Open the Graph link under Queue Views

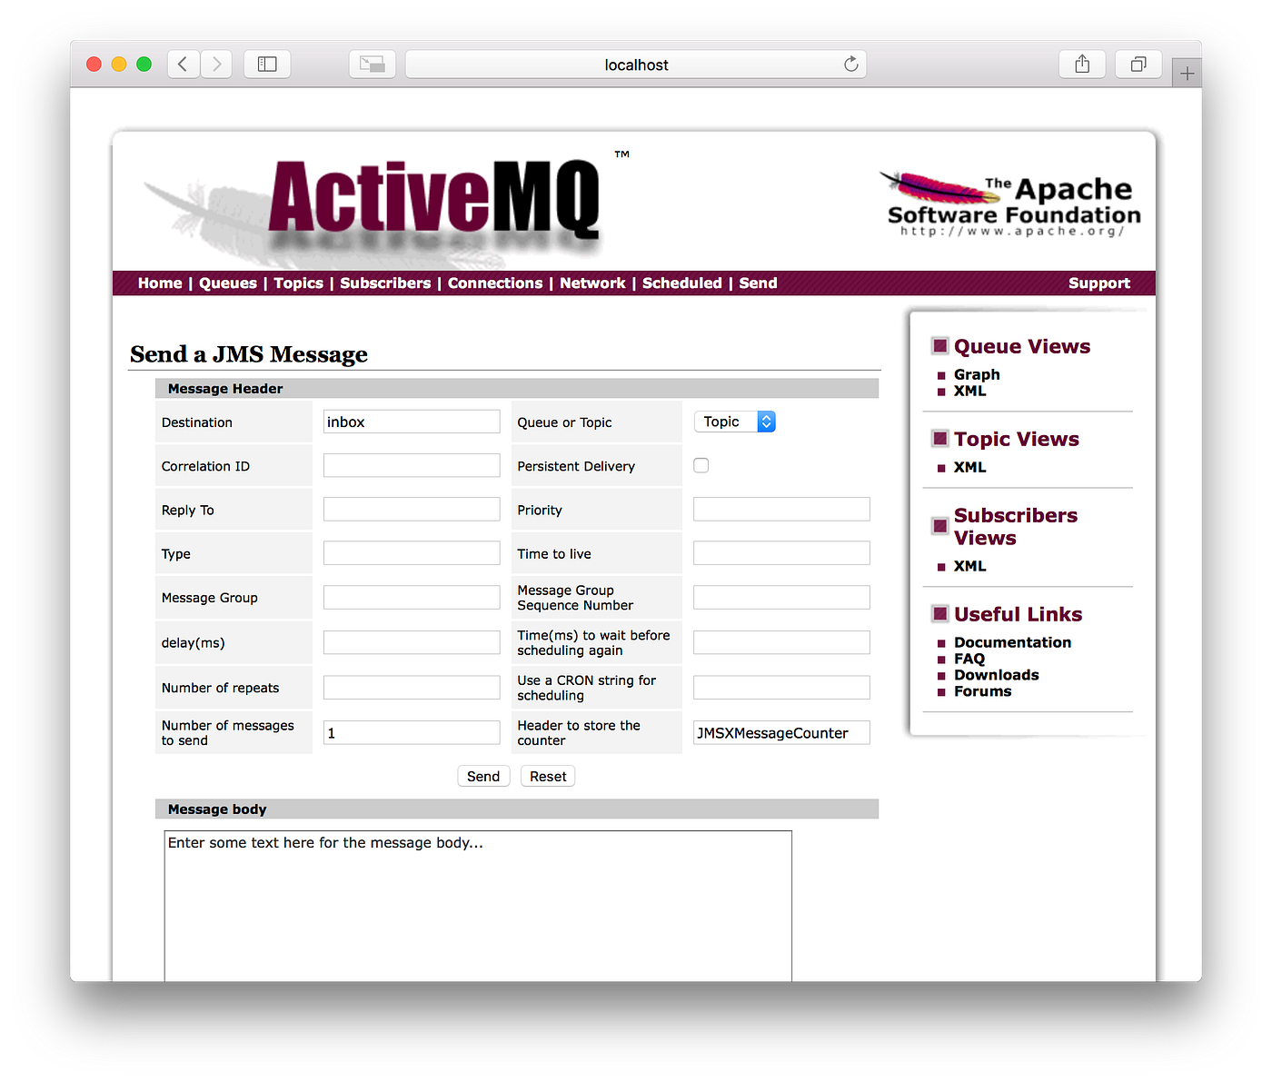[977, 374]
